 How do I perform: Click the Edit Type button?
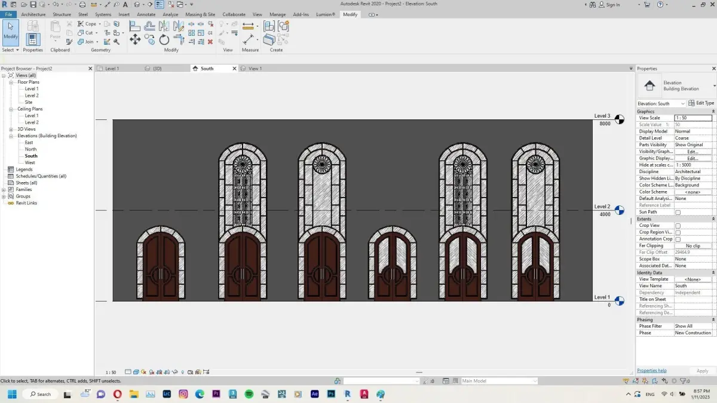click(701, 103)
